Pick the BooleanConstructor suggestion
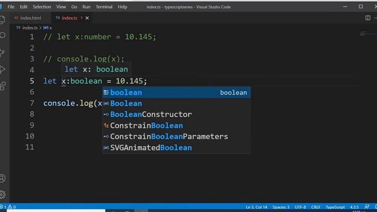The height and width of the screenshot is (212, 377). point(177,114)
